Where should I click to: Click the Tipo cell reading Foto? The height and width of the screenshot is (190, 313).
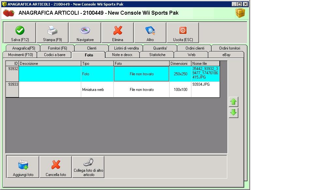click(97, 74)
